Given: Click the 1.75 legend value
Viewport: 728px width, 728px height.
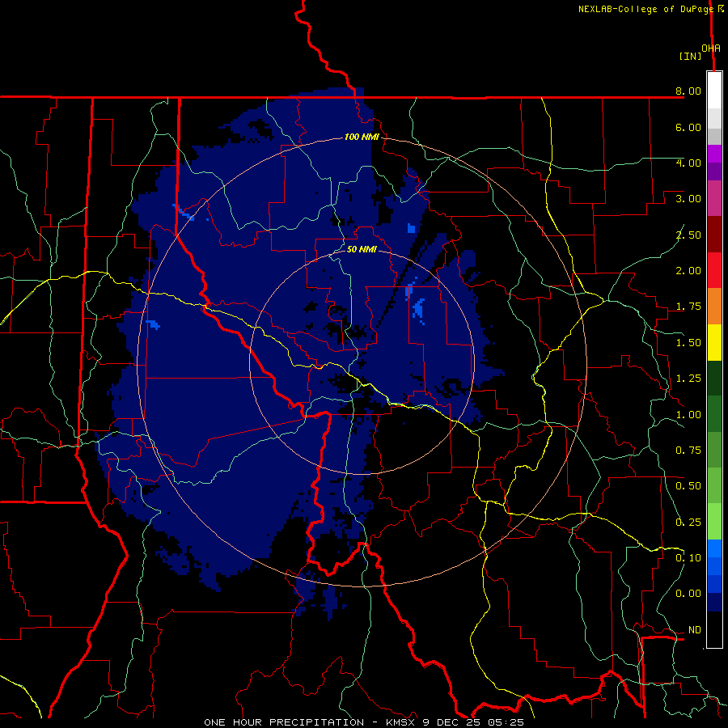Looking at the screenshot, I should click(x=688, y=307).
